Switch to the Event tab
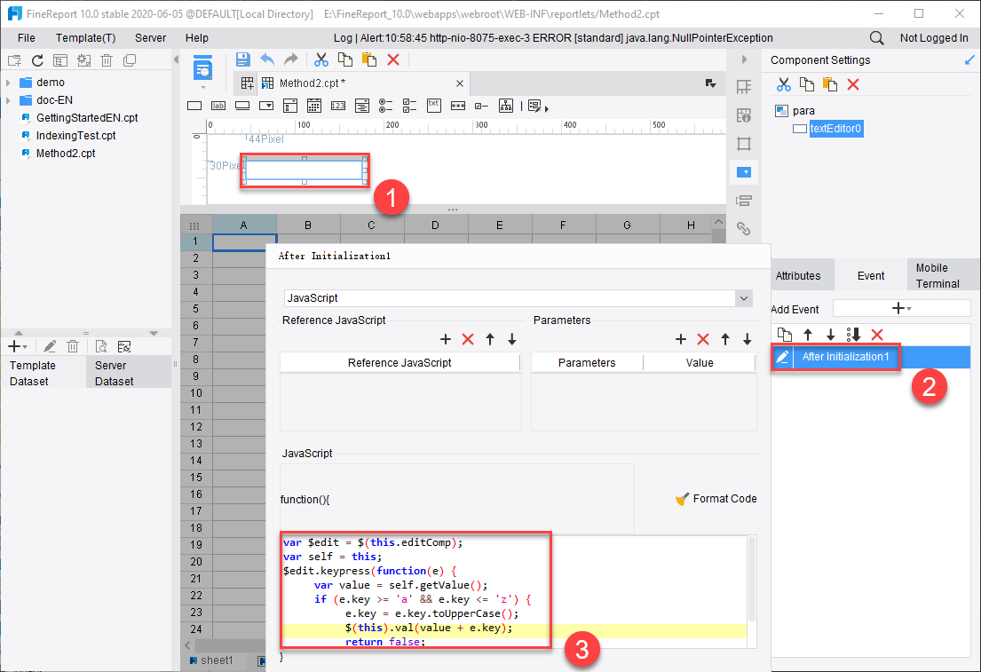The width and height of the screenshot is (981, 672). coord(870,276)
